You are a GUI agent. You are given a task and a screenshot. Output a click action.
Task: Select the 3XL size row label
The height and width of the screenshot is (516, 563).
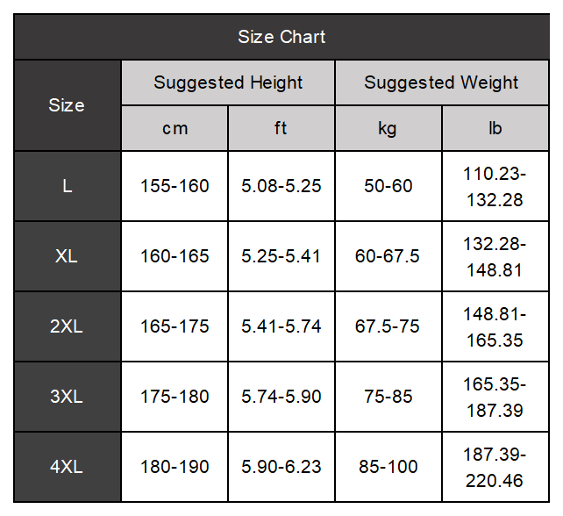[68, 397]
